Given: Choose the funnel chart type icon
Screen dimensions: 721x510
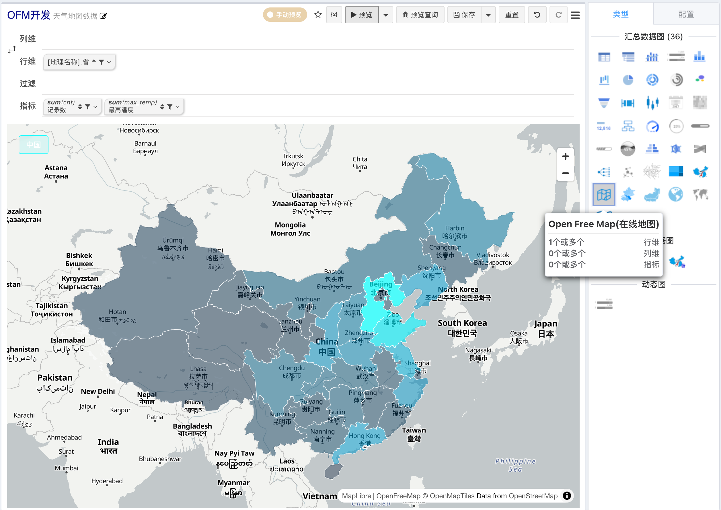Looking at the screenshot, I should (604, 103).
